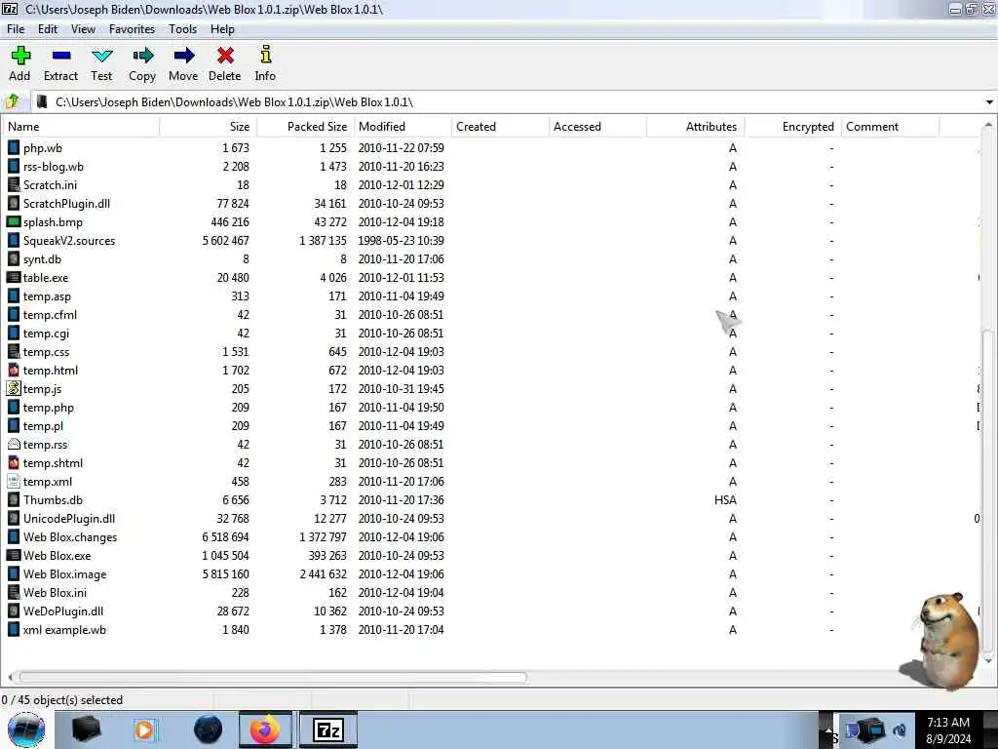998x749 pixels.
Task: Sort by the Attributes column header
Action: click(x=695, y=126)
